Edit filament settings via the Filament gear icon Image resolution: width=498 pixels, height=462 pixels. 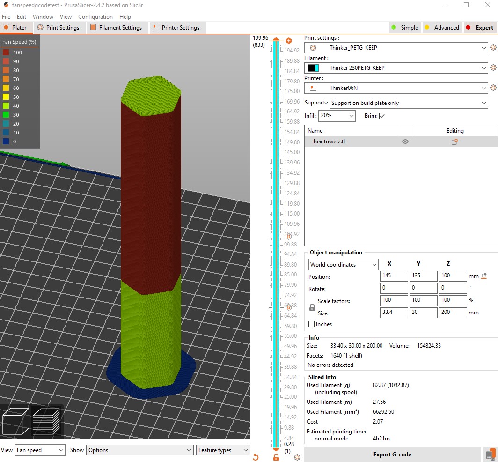click(x=493, y=67)
